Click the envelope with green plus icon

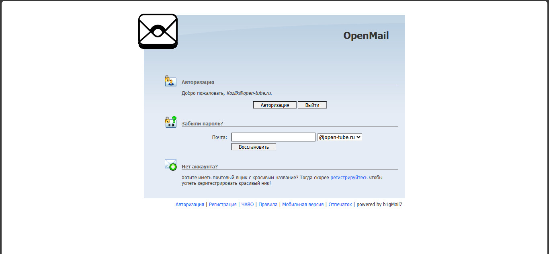170,165
